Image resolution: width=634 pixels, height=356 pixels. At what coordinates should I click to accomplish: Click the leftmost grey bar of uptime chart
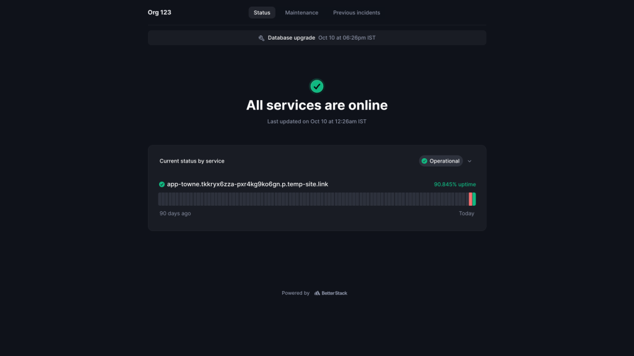click(160, 199)
